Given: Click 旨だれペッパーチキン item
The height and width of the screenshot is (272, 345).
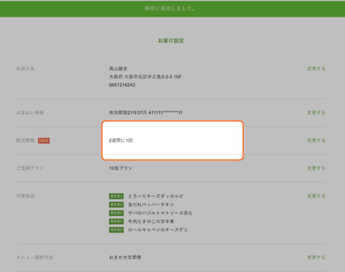Looking at the screenshot, I should 151,204.
